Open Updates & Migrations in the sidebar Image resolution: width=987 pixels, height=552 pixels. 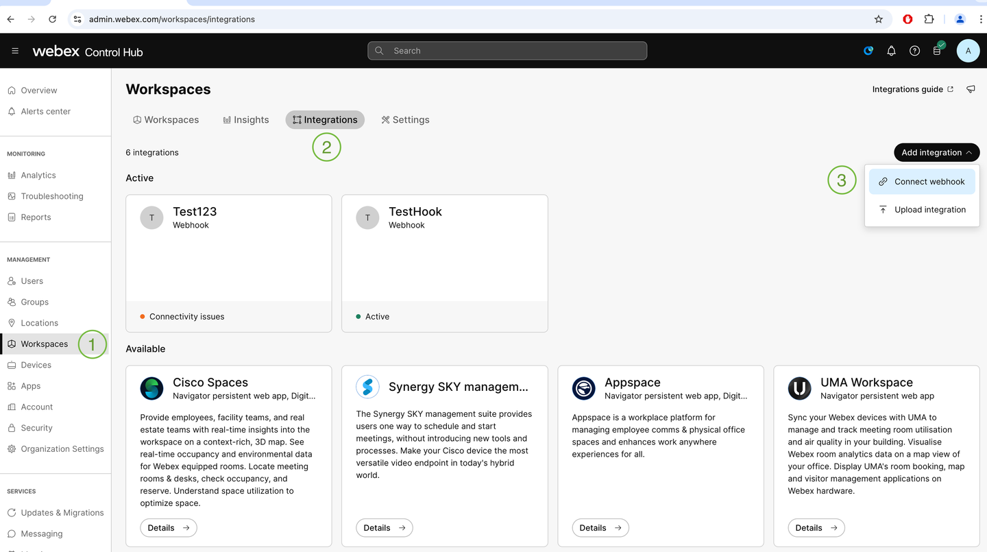55,513
